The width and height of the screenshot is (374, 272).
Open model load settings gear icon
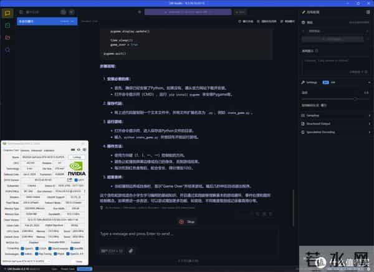click(140, 12)
